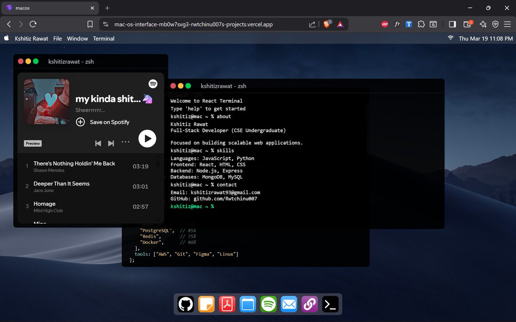
Task: Click the plus icon beside Save on Spotify
Action: (x=80, y=122)
